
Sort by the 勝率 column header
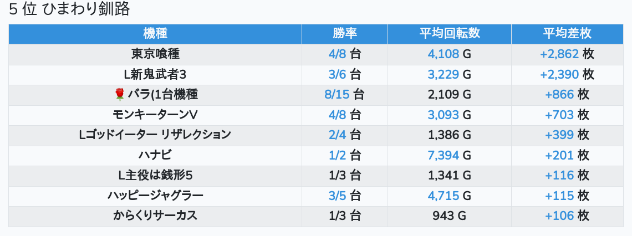click(345, 34)
